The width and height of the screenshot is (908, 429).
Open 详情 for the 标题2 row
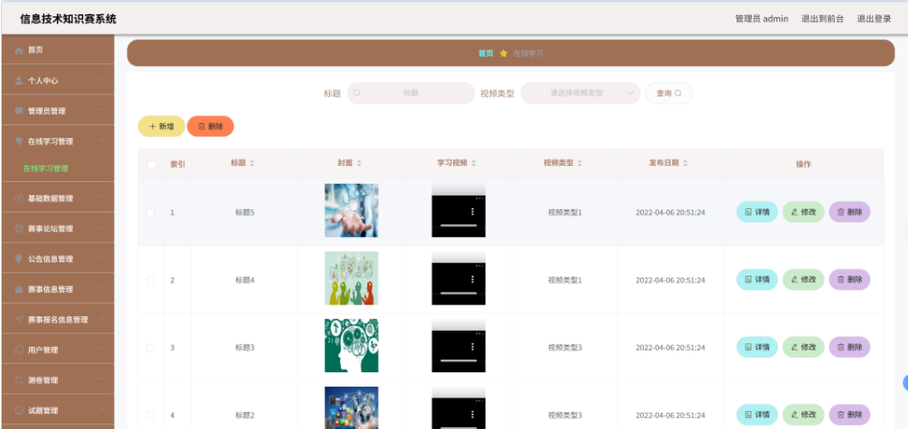[757, 415]
